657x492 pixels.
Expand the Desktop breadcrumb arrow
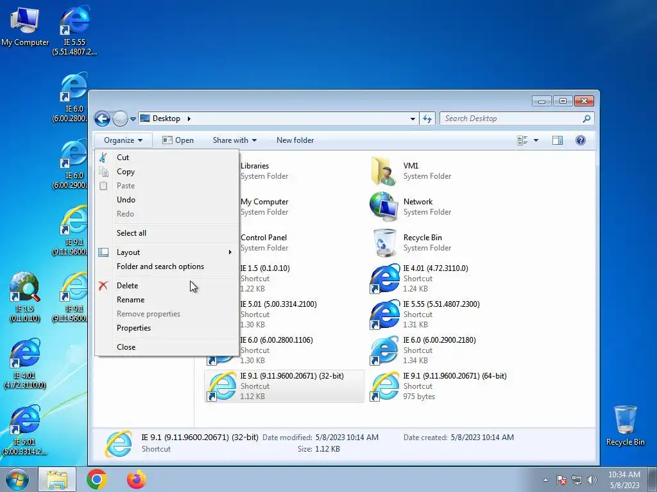pos(189,119)
